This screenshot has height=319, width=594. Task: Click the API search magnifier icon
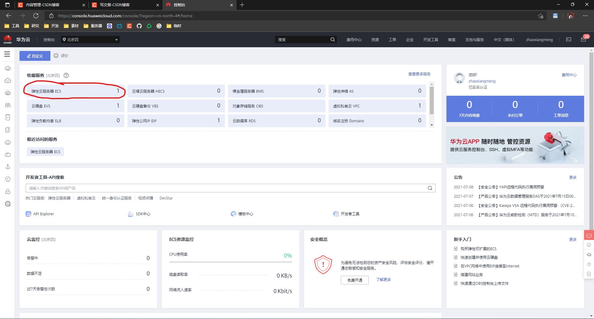pyautogui.click(x=430, y=188)
